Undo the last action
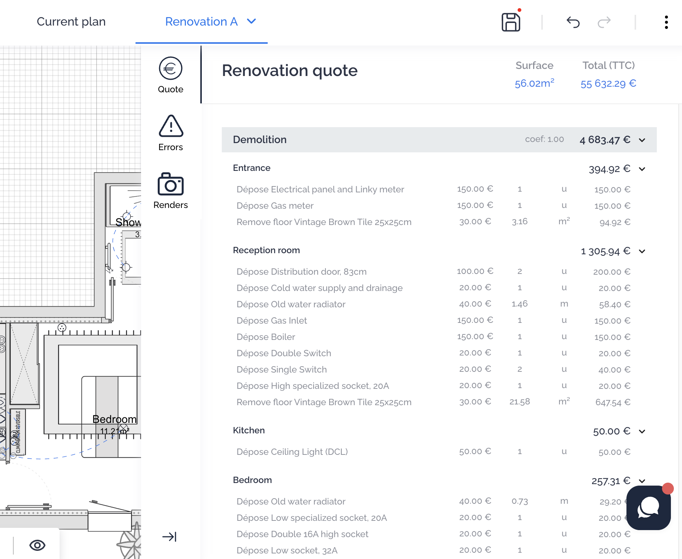 tap(573, 22)
